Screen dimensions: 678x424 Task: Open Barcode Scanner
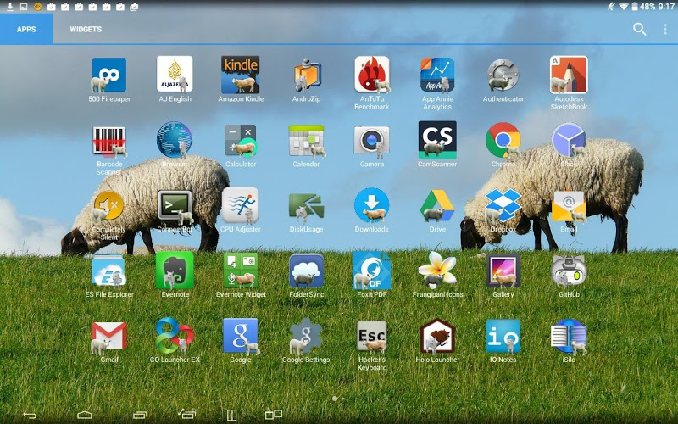[x=109, y=141]
